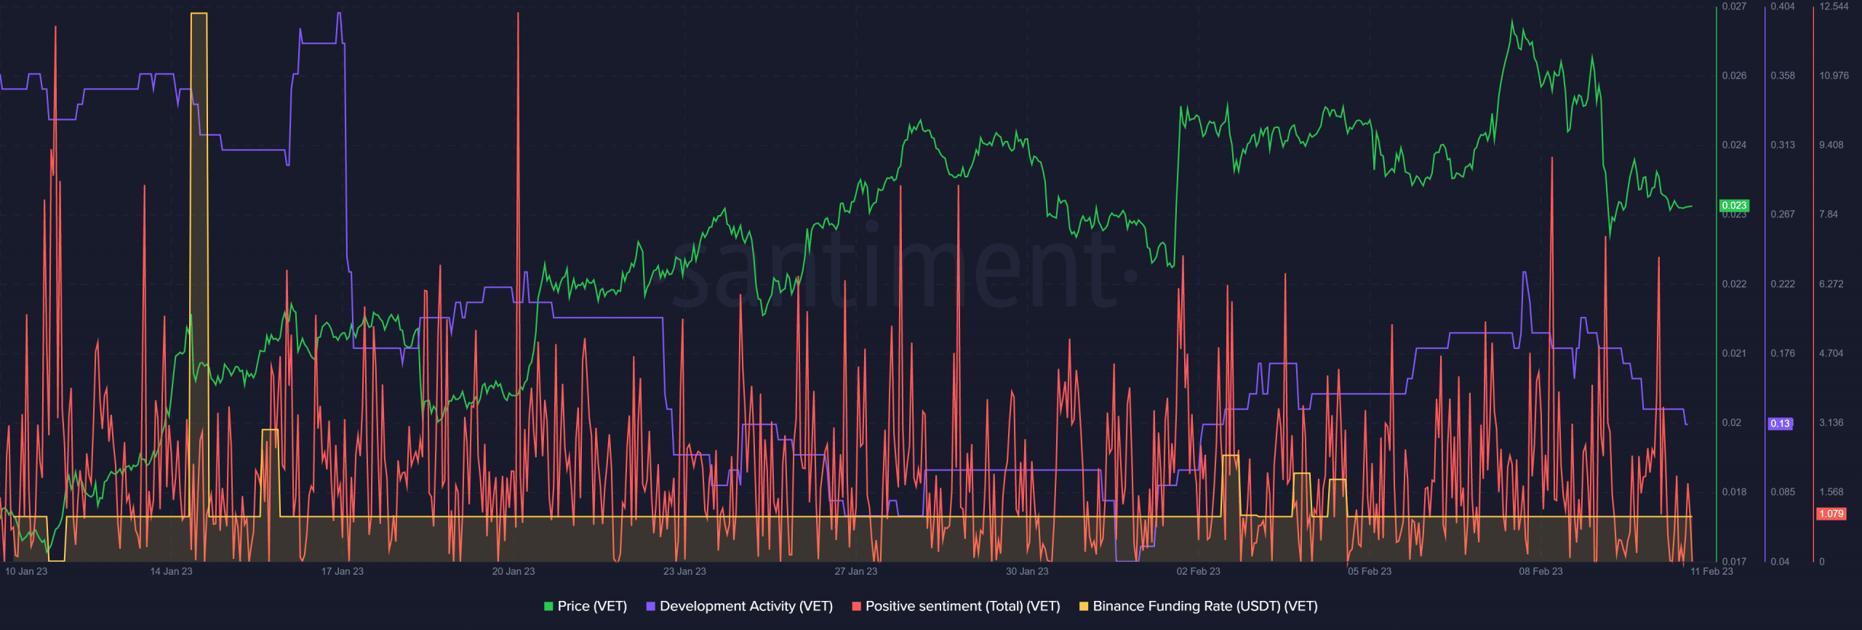The image size is (1862, 630).
Task: Click the 10 Jan 23 date label
Action: (26, 571)
